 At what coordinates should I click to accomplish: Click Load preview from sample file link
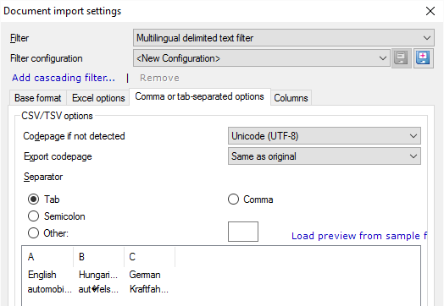coord(359,236)
